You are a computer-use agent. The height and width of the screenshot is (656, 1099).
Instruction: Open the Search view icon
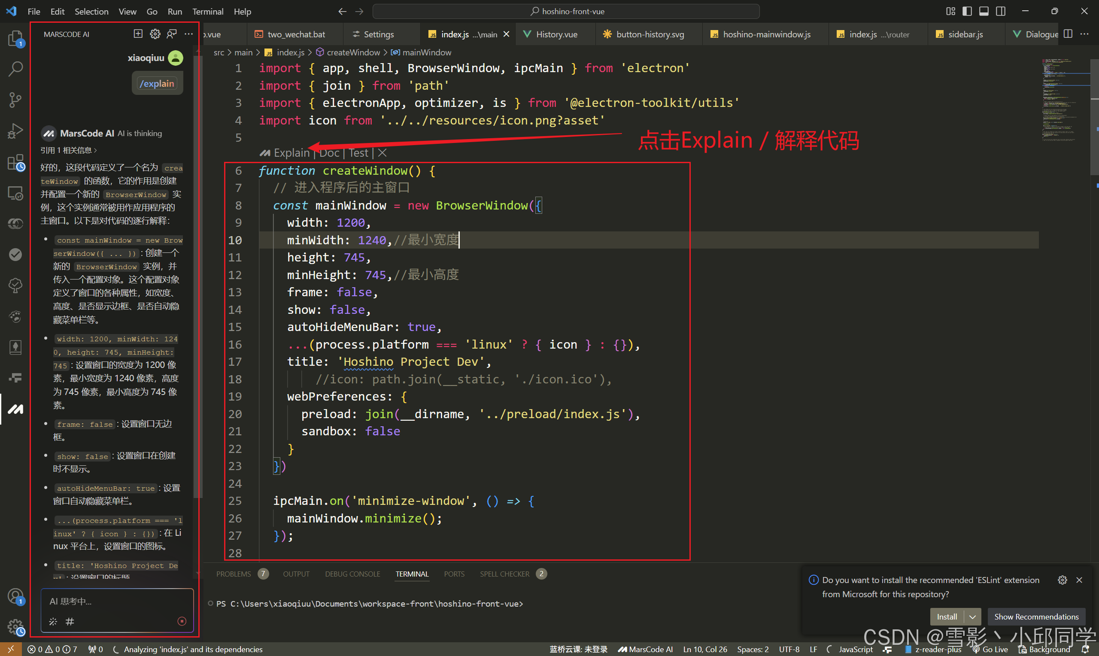click(15, 69)
